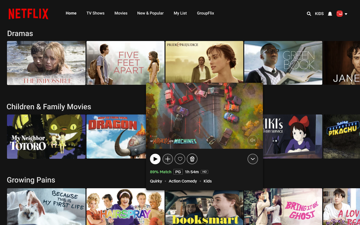Click the trash can remove icon
Screen dimensions: 360x225
click(192, 159)
